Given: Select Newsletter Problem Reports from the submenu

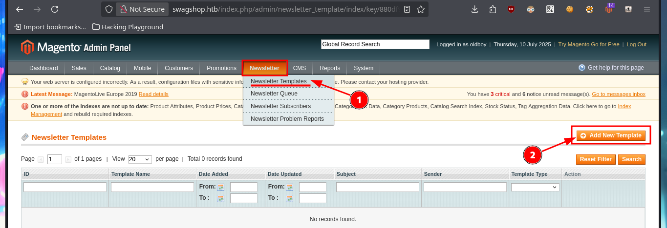Looking at the screenshot, I should [287, 119].
